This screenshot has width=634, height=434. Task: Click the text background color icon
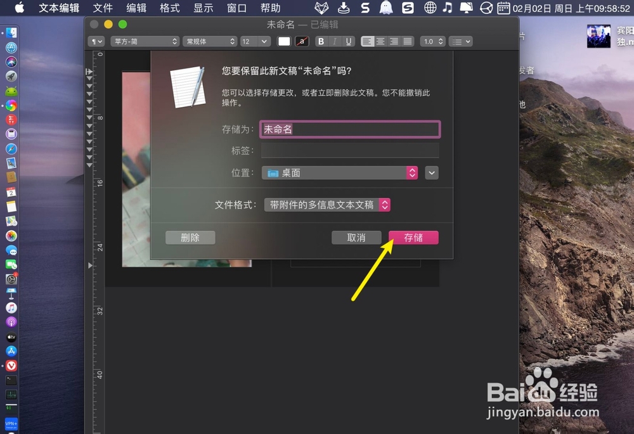click(302, 41)
